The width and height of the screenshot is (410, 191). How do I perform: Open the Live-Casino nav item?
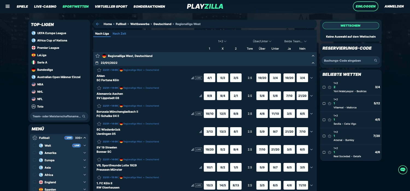pos(45,7)
